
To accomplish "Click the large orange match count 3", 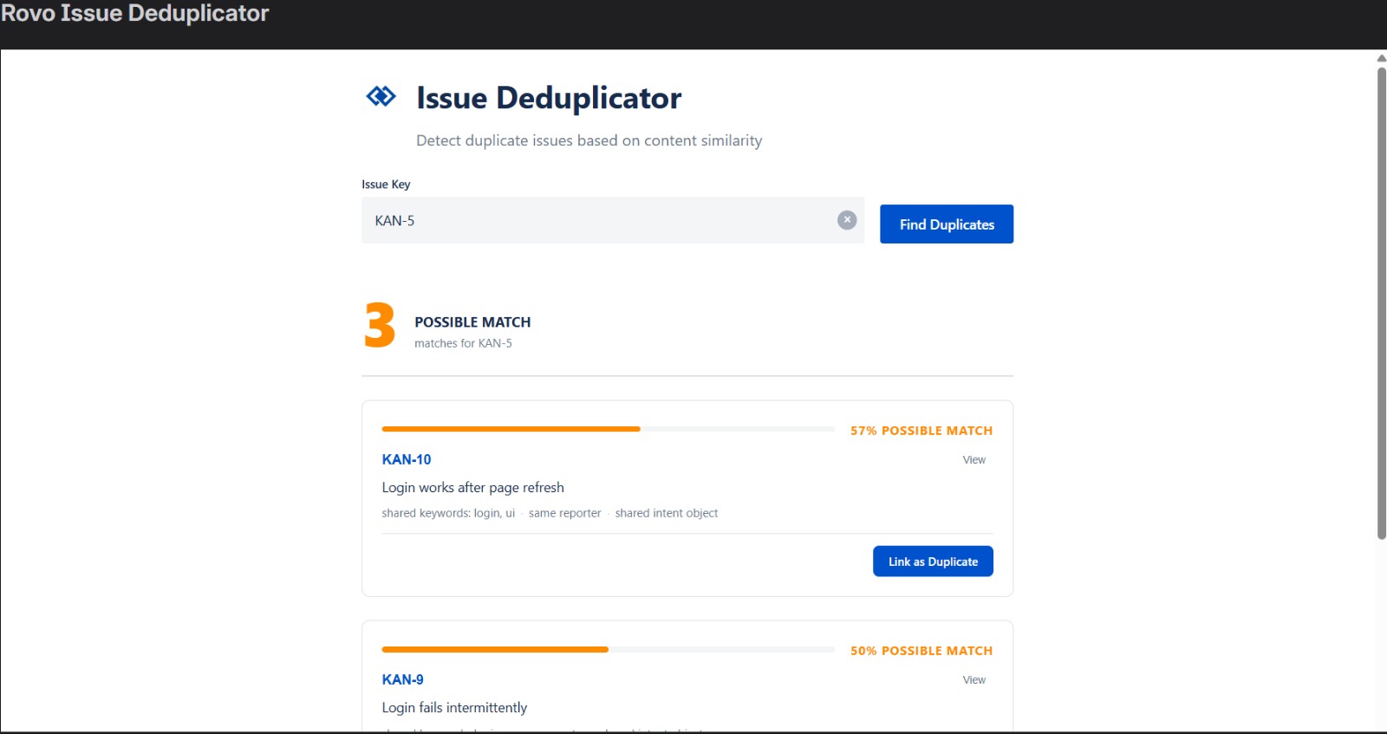I will (x=380, y=326).
